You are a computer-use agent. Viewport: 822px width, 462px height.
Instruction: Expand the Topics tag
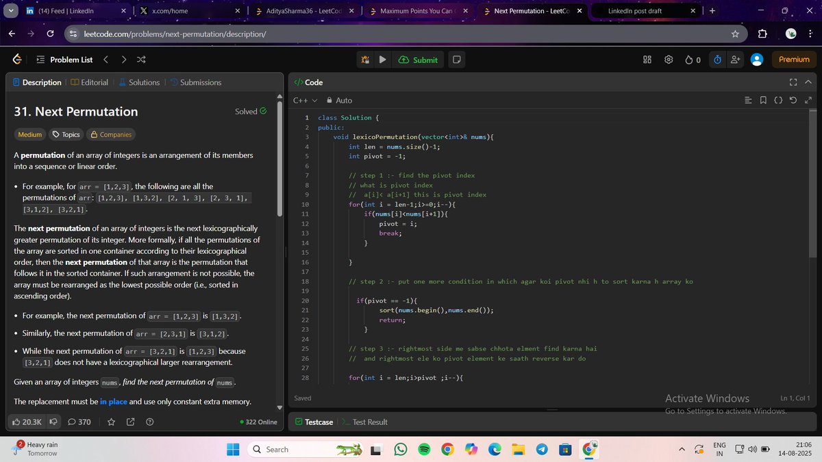pos(66,134)
